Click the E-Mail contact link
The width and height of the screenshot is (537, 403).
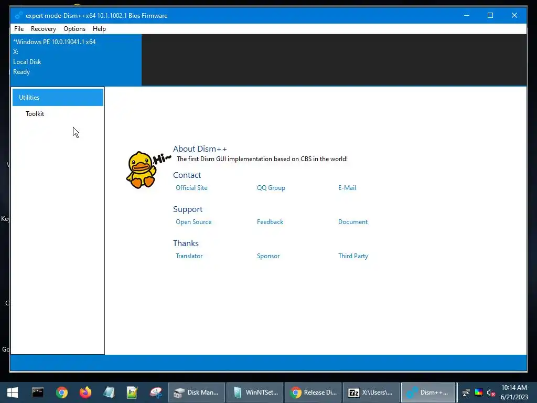coord(347,188)
